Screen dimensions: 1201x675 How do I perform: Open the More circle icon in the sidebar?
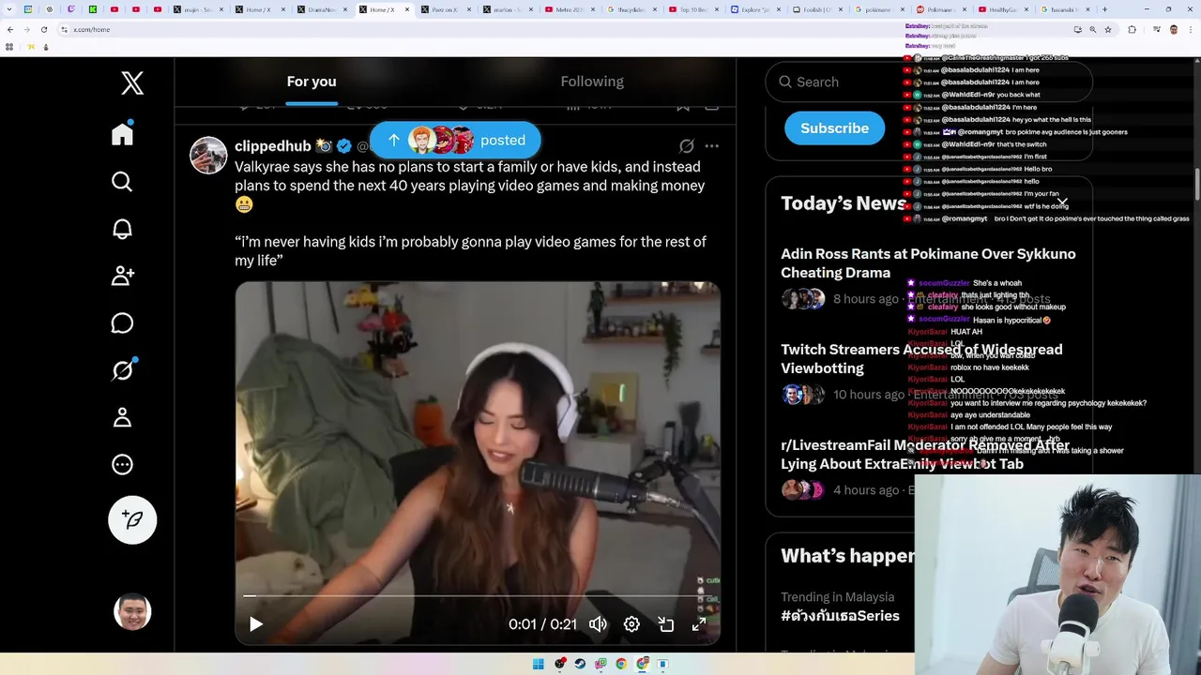coord(122,464)
